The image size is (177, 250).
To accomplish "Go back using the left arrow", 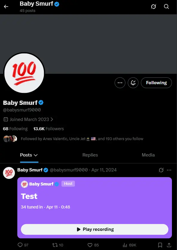I will (6, 7).
